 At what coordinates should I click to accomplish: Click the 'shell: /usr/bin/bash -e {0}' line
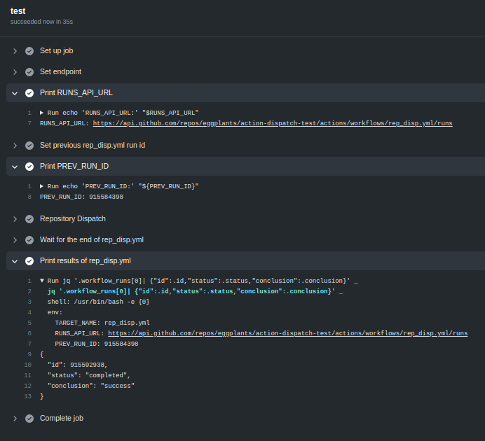click(x=98, y=302)
